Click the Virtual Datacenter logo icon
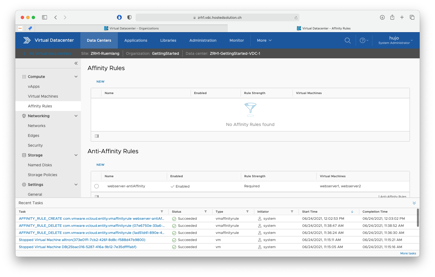Screen dimensions: 435x277 [27, 40]
